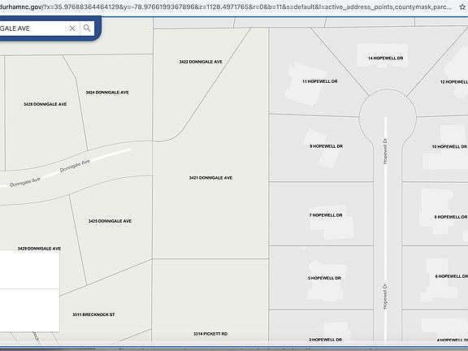Viewport: 468px width, 351px height.
Task: Select the 12 HOPEWELL address label
Action: tap(454, 82)
